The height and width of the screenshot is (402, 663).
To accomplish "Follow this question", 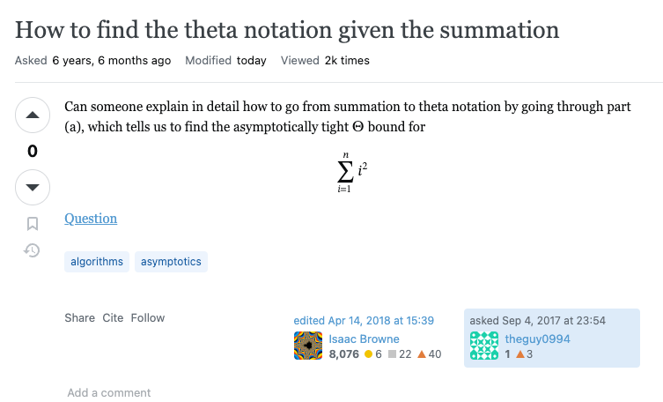I will (x=148, y=317).
